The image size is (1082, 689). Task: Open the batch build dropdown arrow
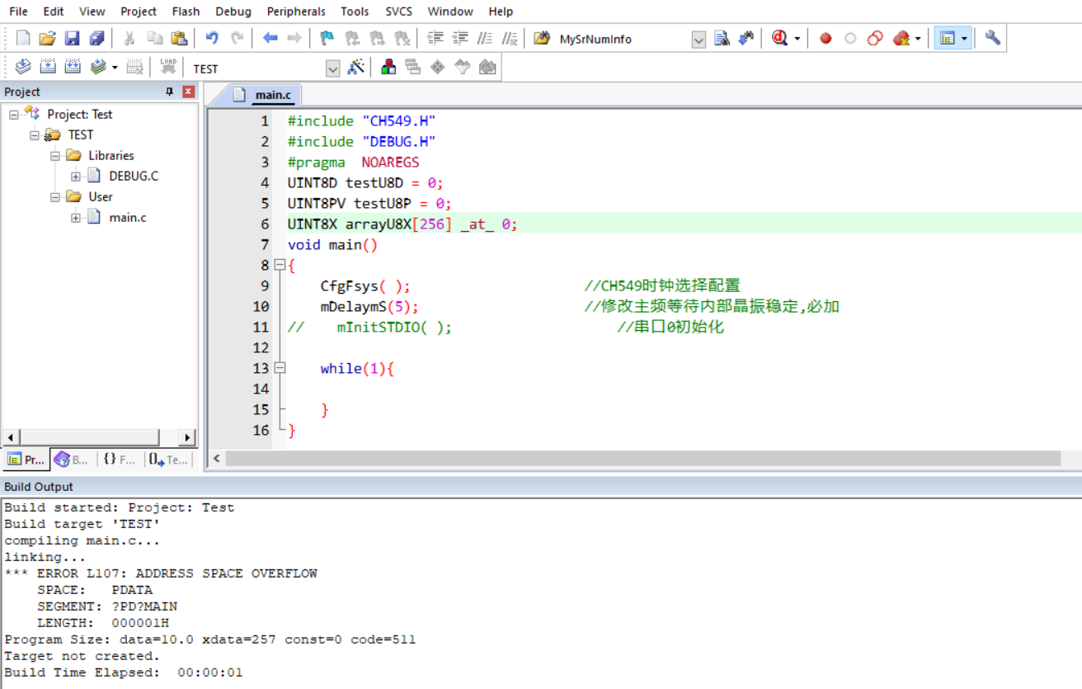click(115, 68)
